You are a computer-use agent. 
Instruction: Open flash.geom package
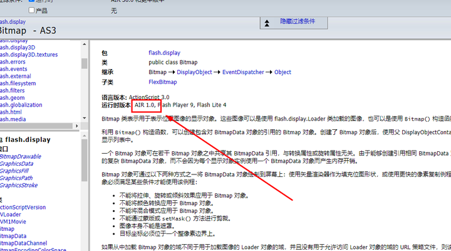coord(13,98)
